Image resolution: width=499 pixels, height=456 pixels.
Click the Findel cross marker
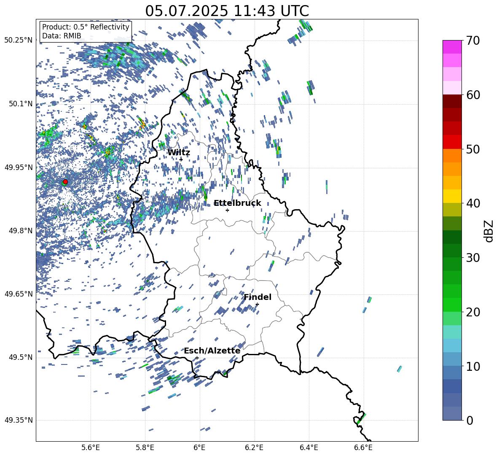[x=257, y=305]
